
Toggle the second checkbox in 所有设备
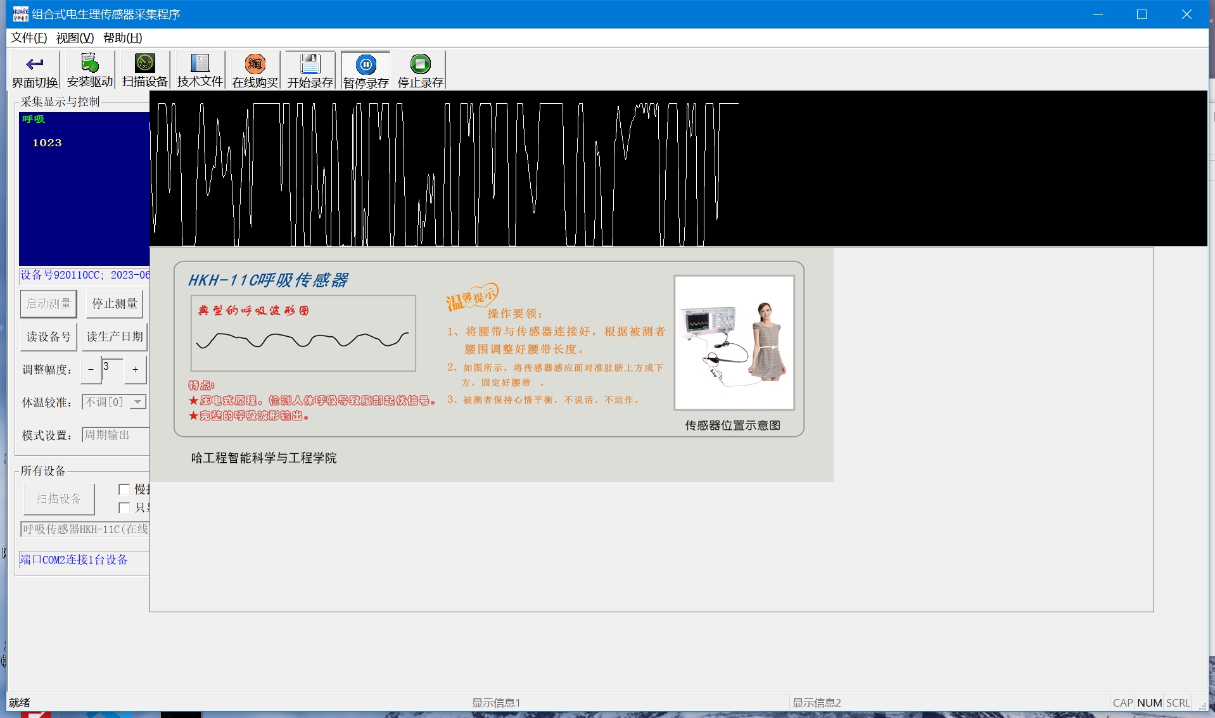(124, 508)
